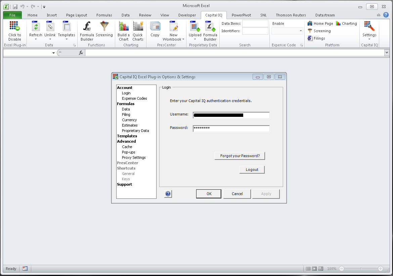Screen dimensions: 393x276
Task: Minimize the ribbon with the caret icon
Action: point(379,15)
